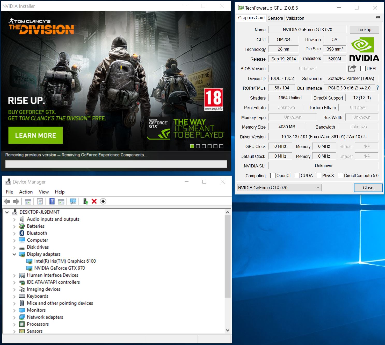The height and width of the screenshot is (345, 385).
Task: Click the Driver Version field in GPU-Z
Action: [323, 137]
